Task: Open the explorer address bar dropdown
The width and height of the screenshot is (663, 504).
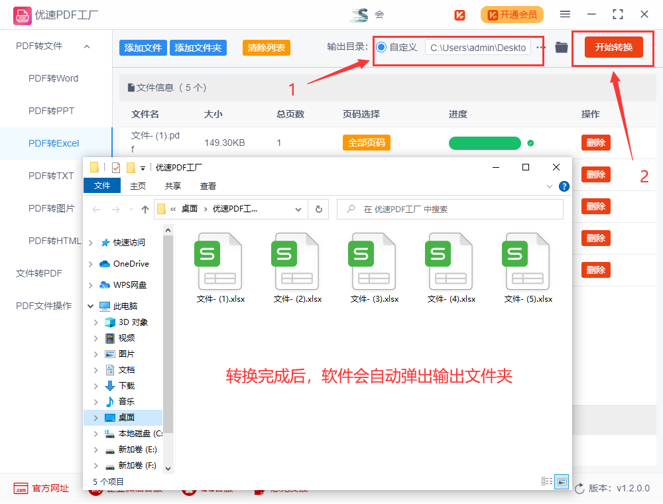Action: (x=298, y=208)
